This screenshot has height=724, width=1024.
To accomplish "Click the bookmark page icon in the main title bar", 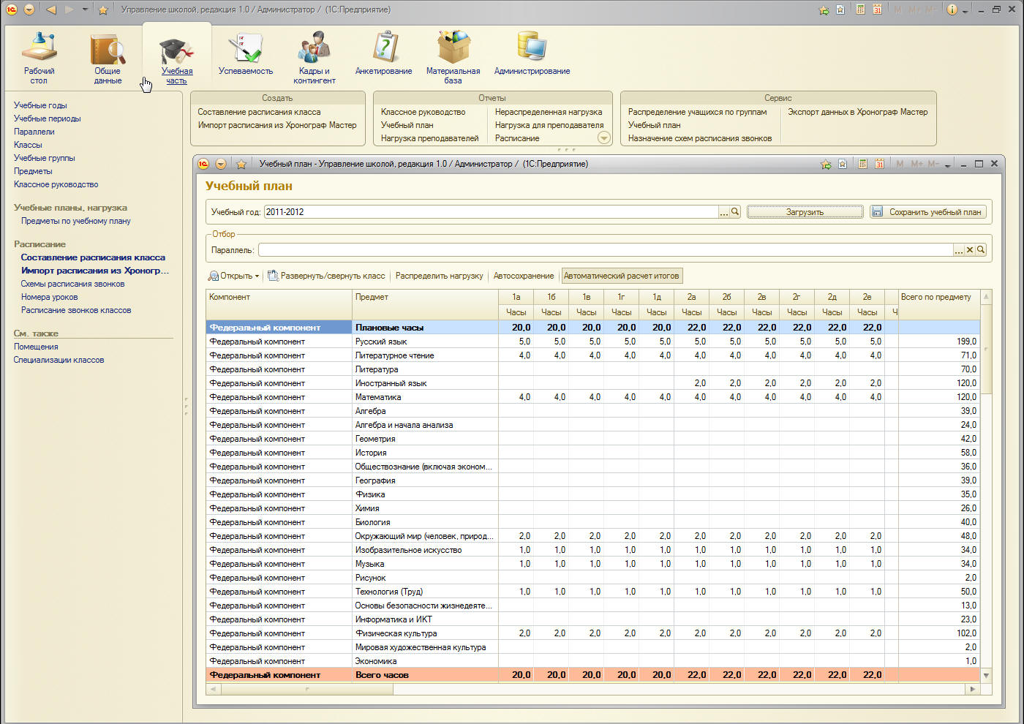I will coord(841,10).
